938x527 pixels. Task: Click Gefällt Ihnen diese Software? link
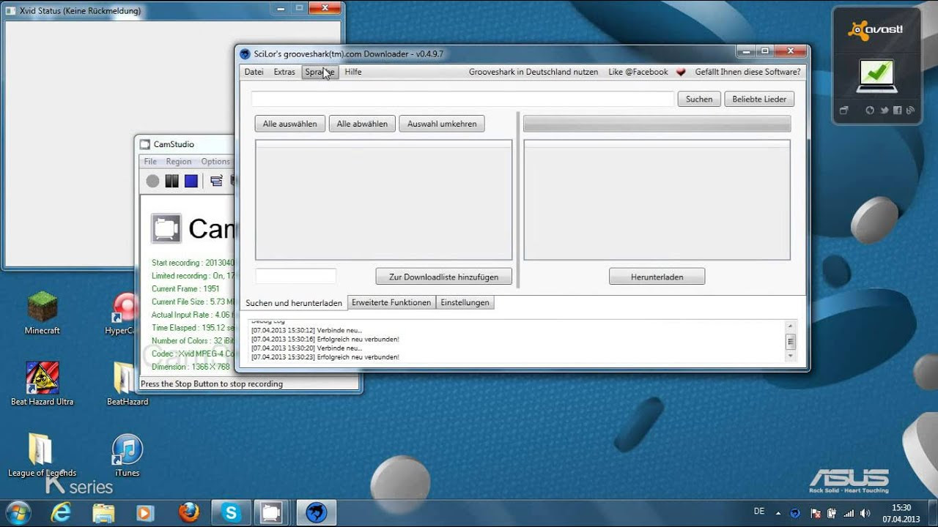click(x=747, y=72)
